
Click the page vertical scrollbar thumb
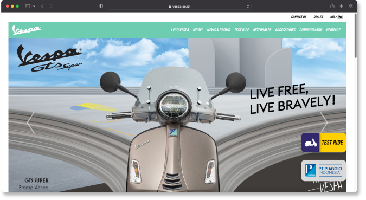[356, 36]
